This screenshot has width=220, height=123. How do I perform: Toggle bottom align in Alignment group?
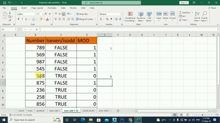coord(64,14)
